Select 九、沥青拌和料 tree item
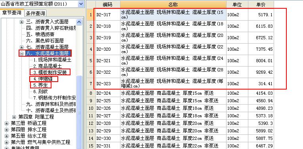The width and height of the screenshot is (303, 149). (51, 104)
